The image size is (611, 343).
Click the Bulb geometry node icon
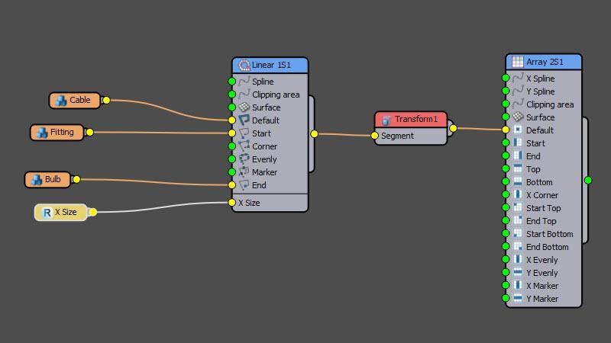(x=35, y=180)
